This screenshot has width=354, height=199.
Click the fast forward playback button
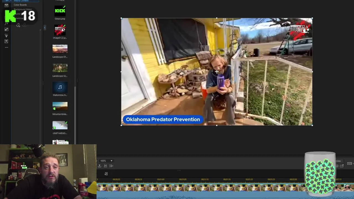pyautogui.click(x=111, y=166)
